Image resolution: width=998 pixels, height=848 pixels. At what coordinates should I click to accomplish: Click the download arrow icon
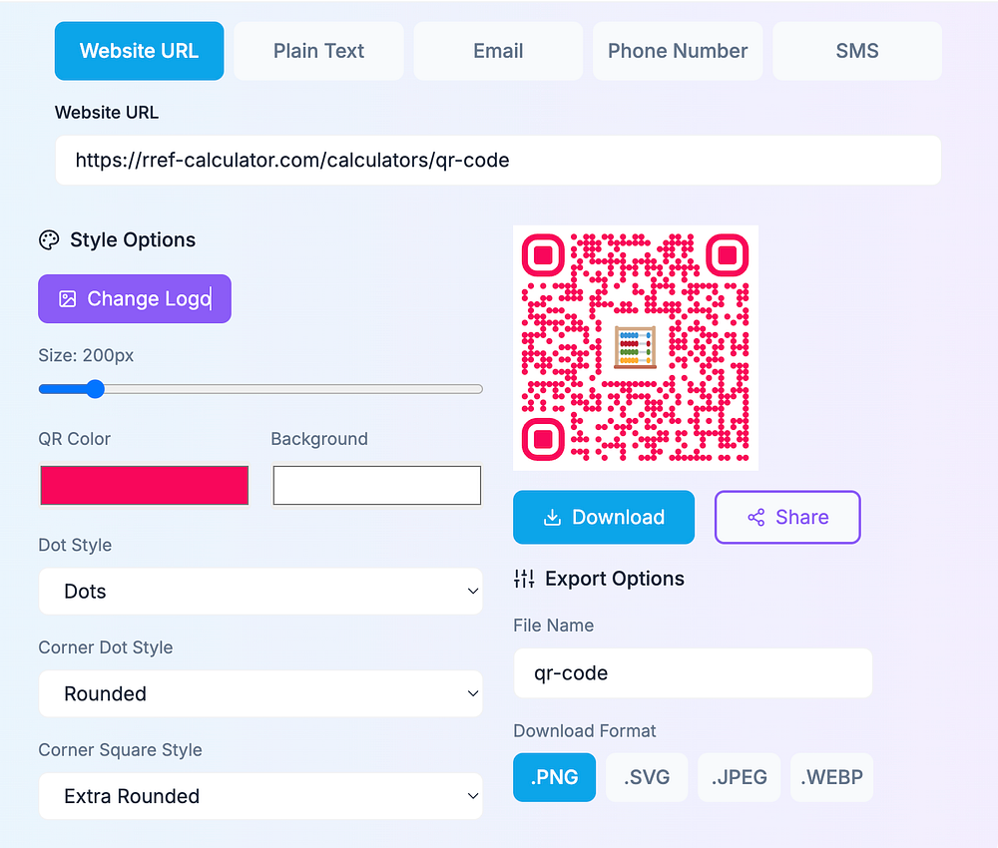pos(552,518)
